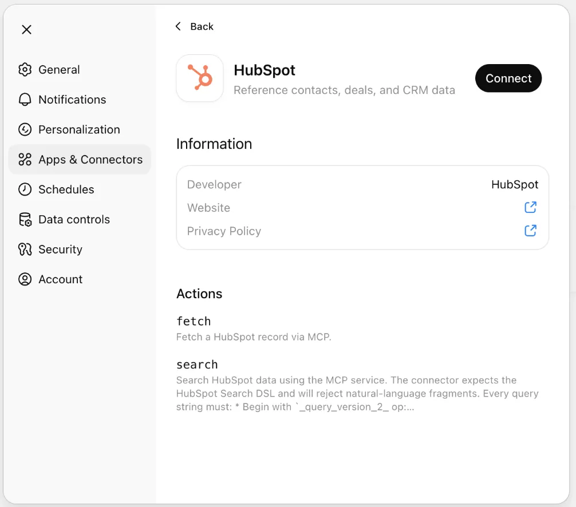
Task: Click the Account profile icon
Action: tap(25, 279)
